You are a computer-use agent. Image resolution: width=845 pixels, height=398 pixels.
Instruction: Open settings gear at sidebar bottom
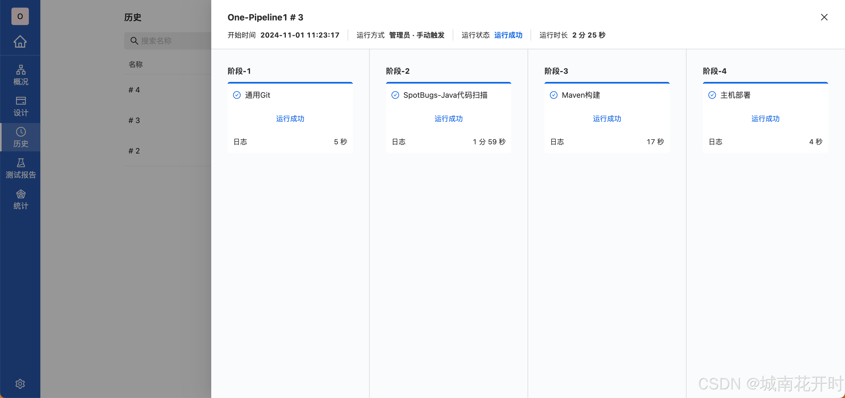click(20, 384)
